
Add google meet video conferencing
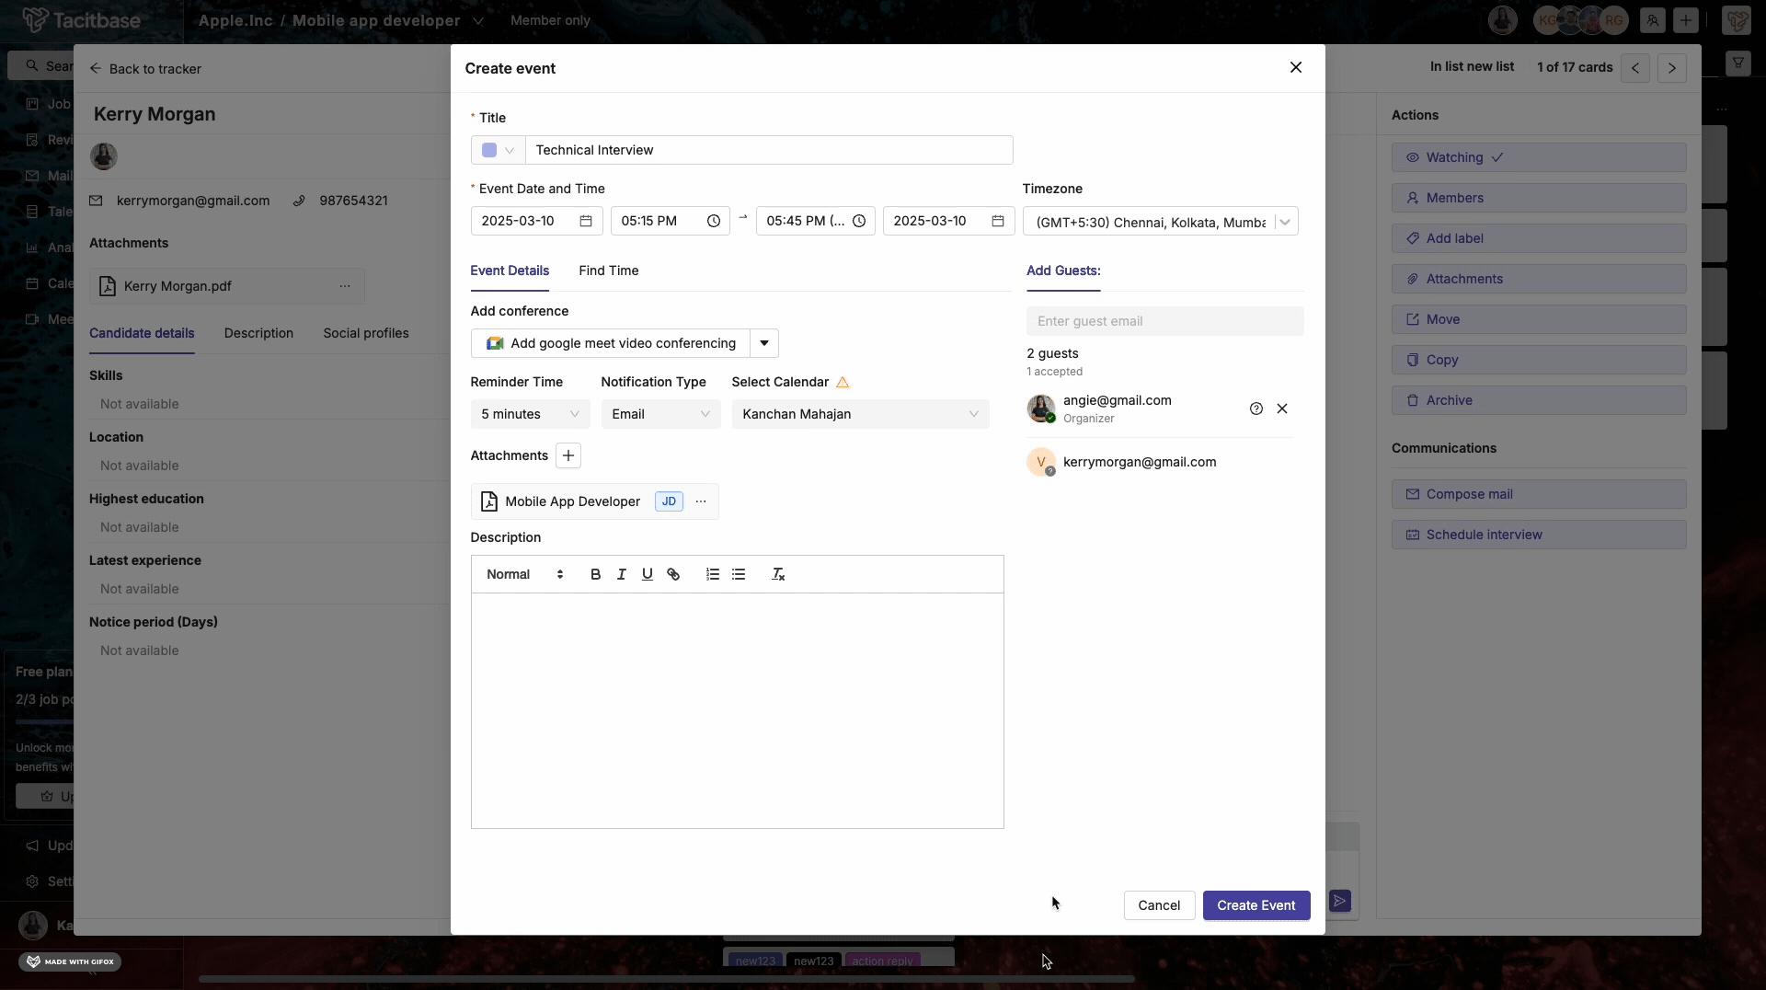tap(611, 343)
